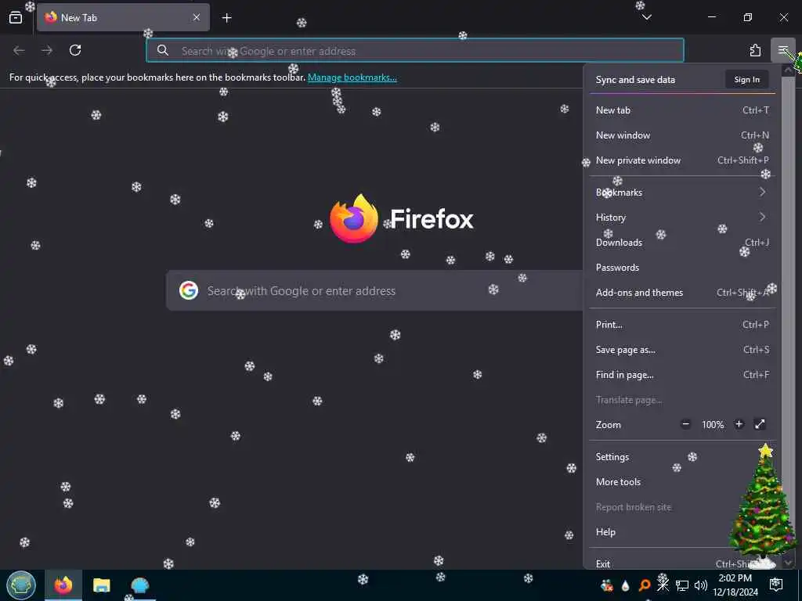Reset zoom via 100% label
Image resolution: width=802 pixels, height=601 pixels.
(713, 425)
